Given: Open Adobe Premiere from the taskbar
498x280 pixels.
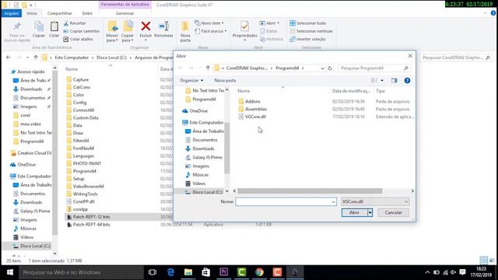Looking at the screenshot, I should click(x=224, y=272).
